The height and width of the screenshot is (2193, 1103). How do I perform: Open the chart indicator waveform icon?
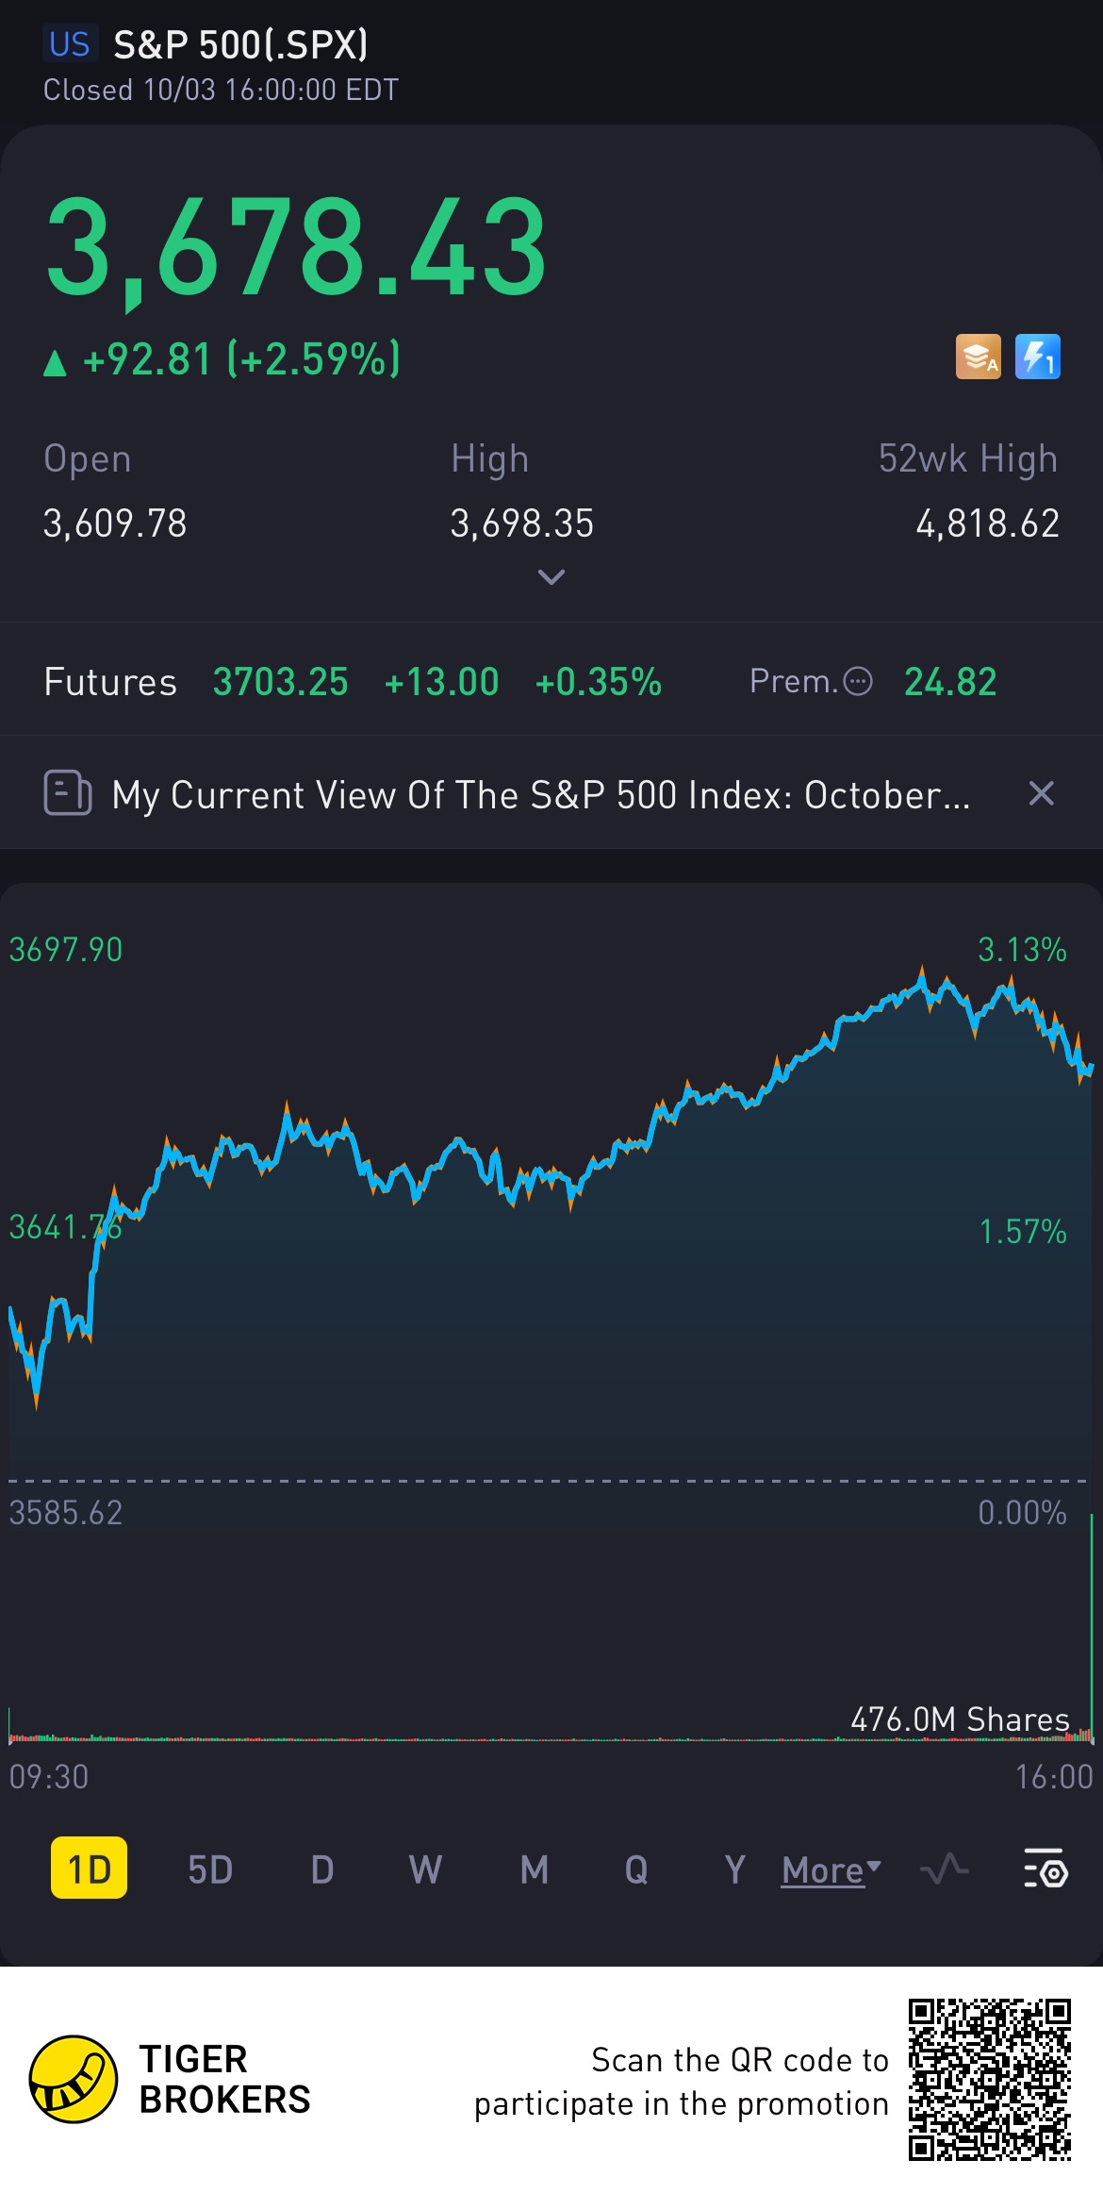tap(944, 1869)
